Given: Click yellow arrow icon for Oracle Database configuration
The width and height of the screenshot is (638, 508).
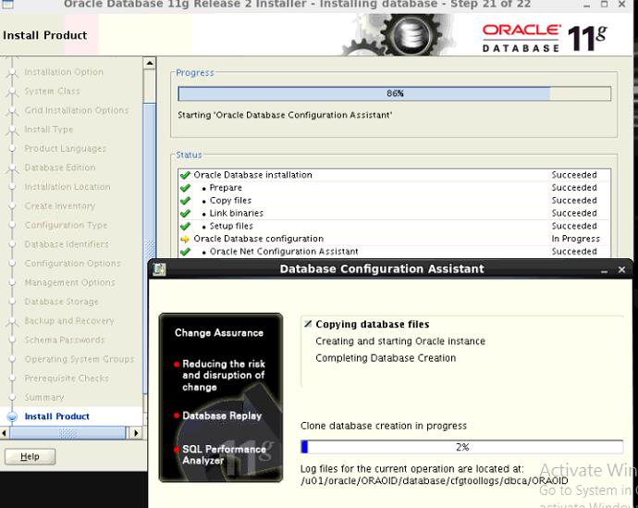Looking at the screenshot, I should [x=185, y=239].
